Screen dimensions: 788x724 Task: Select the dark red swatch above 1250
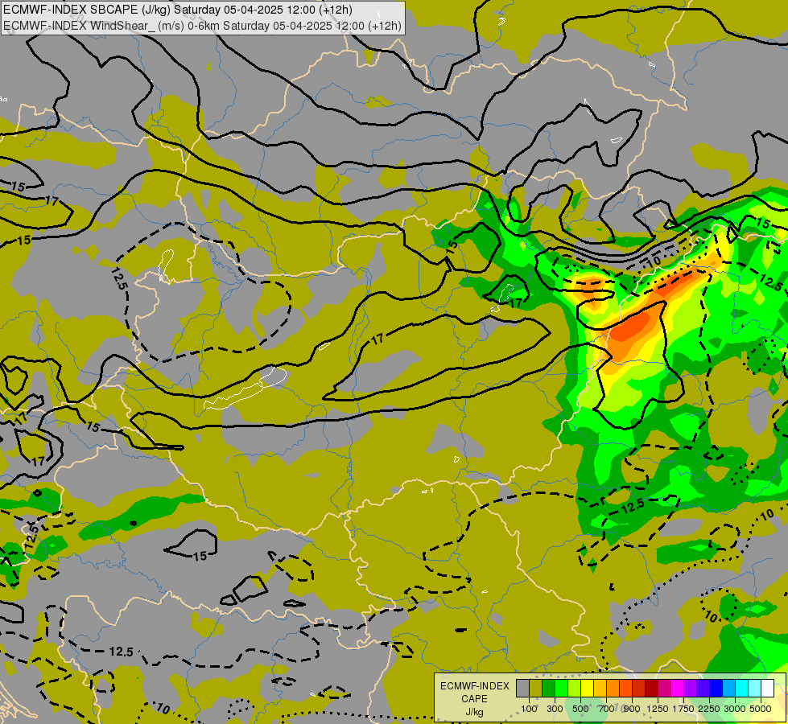point(651,688)
